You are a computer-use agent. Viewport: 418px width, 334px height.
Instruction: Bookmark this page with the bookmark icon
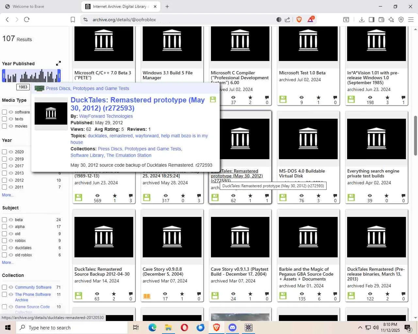pos(73,20)
